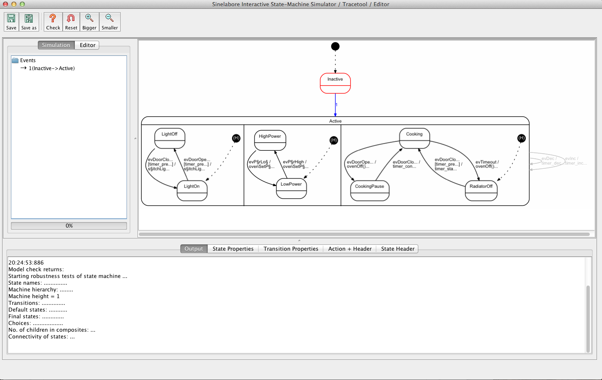The height and width of the screenshot is (380, 602).
Task: Click the history (H) marker near LightOff
Action: click(236, 138)
